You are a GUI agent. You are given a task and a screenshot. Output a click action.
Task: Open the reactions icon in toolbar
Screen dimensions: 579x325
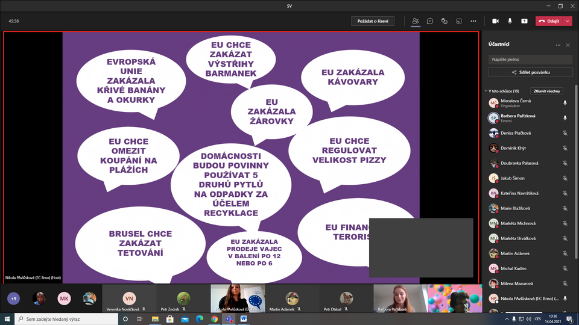click(x=445, y=21)
